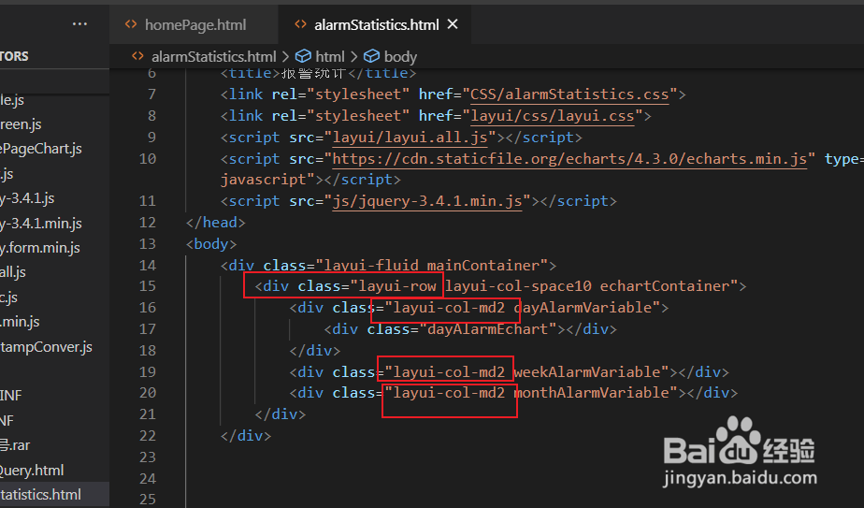Click the html file icon on homePage.html tab
864x508 pixels.
(131, 24)
